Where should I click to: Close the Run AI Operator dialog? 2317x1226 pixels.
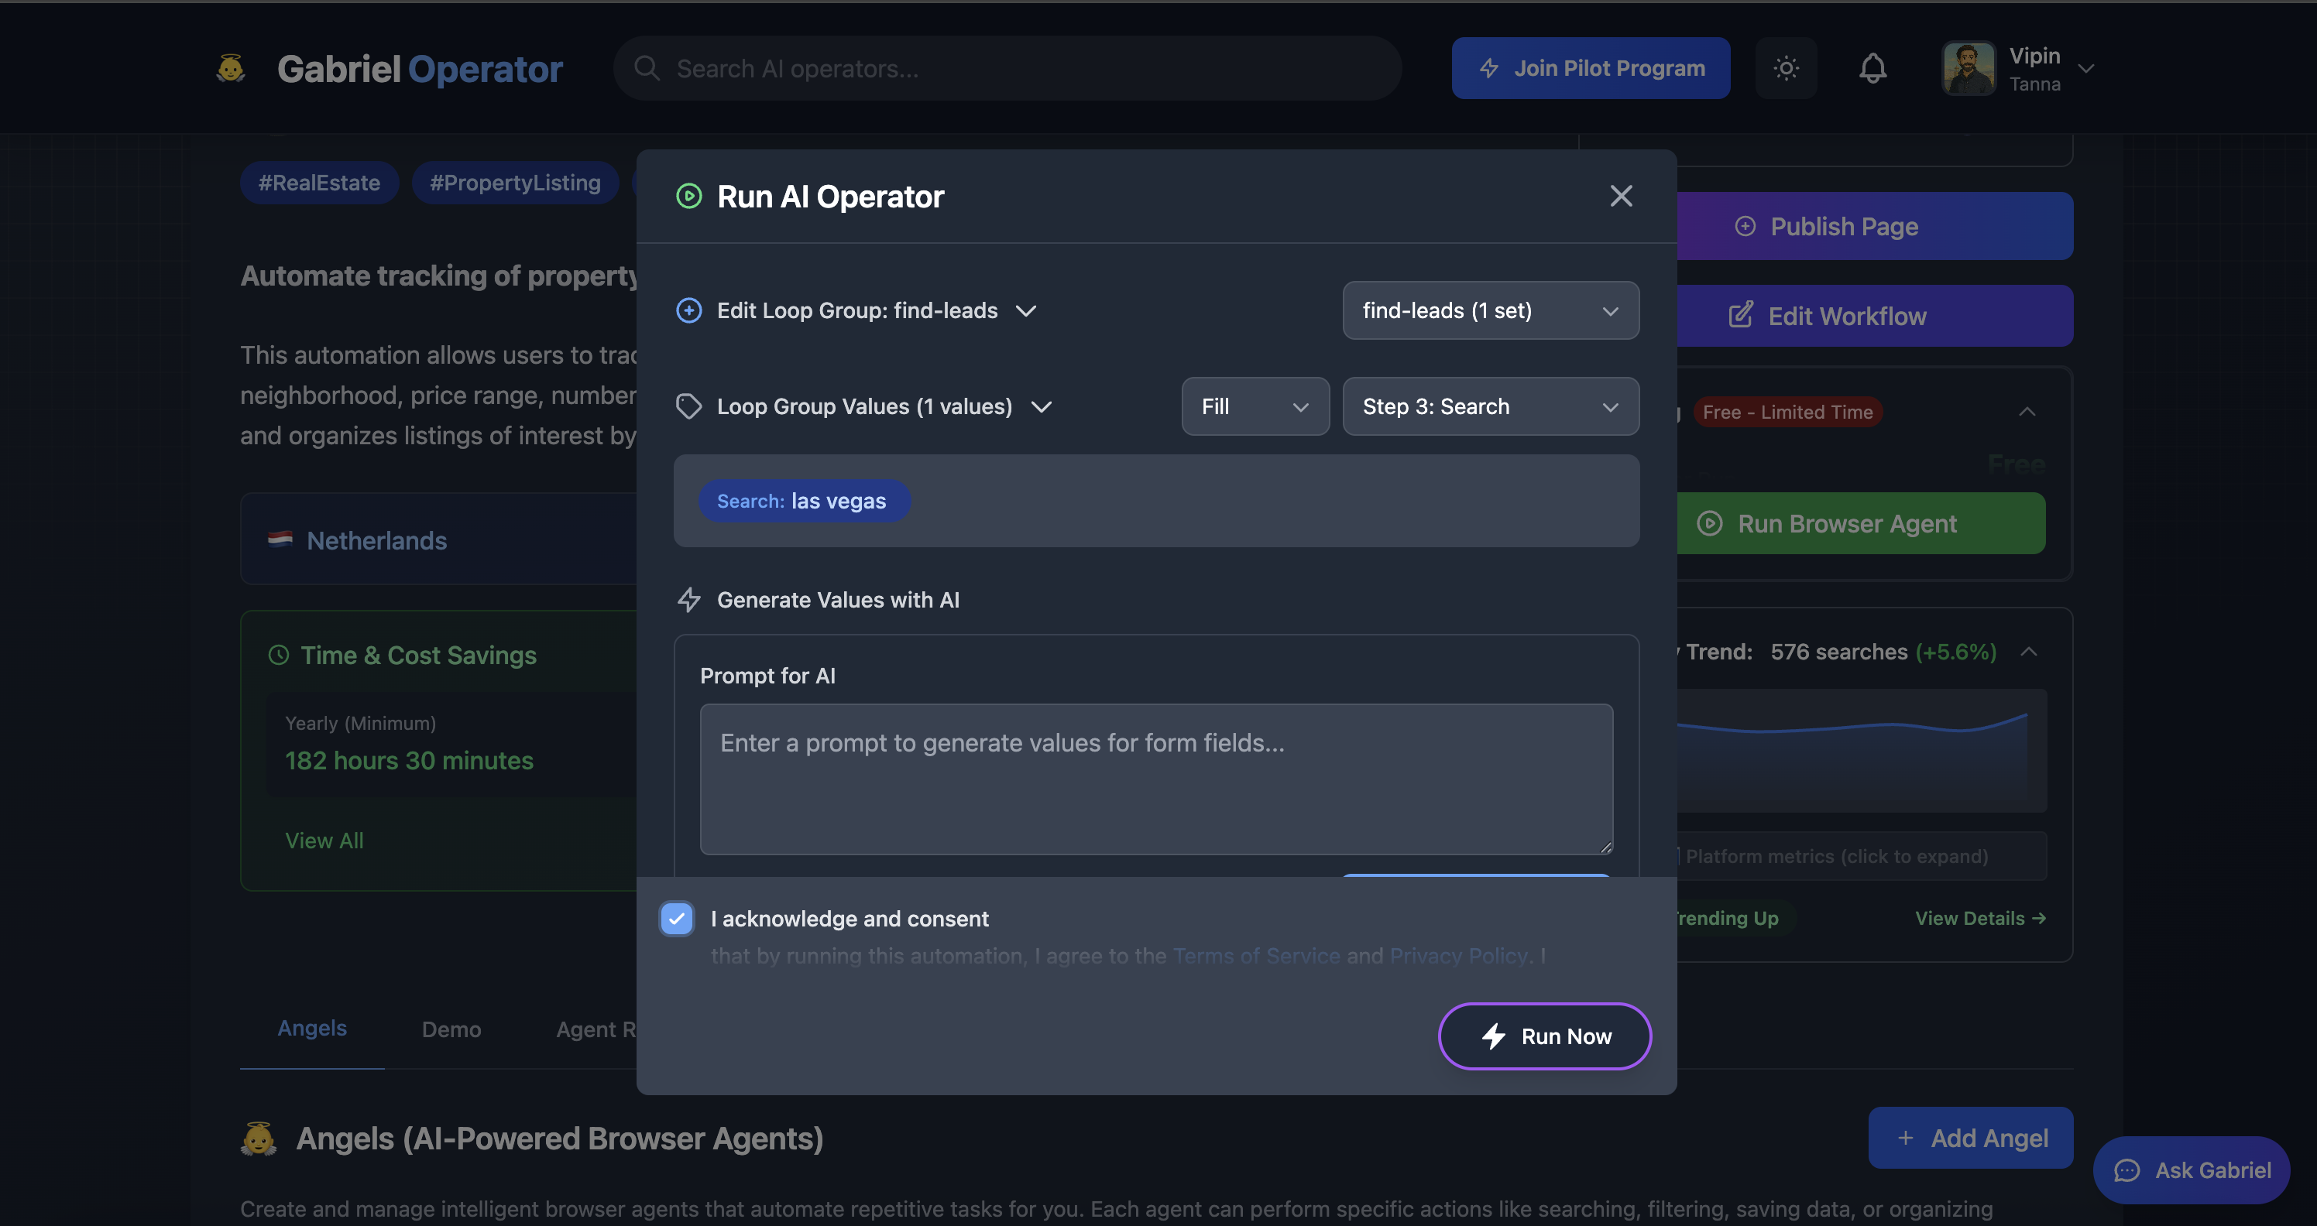pos(1621,196)
